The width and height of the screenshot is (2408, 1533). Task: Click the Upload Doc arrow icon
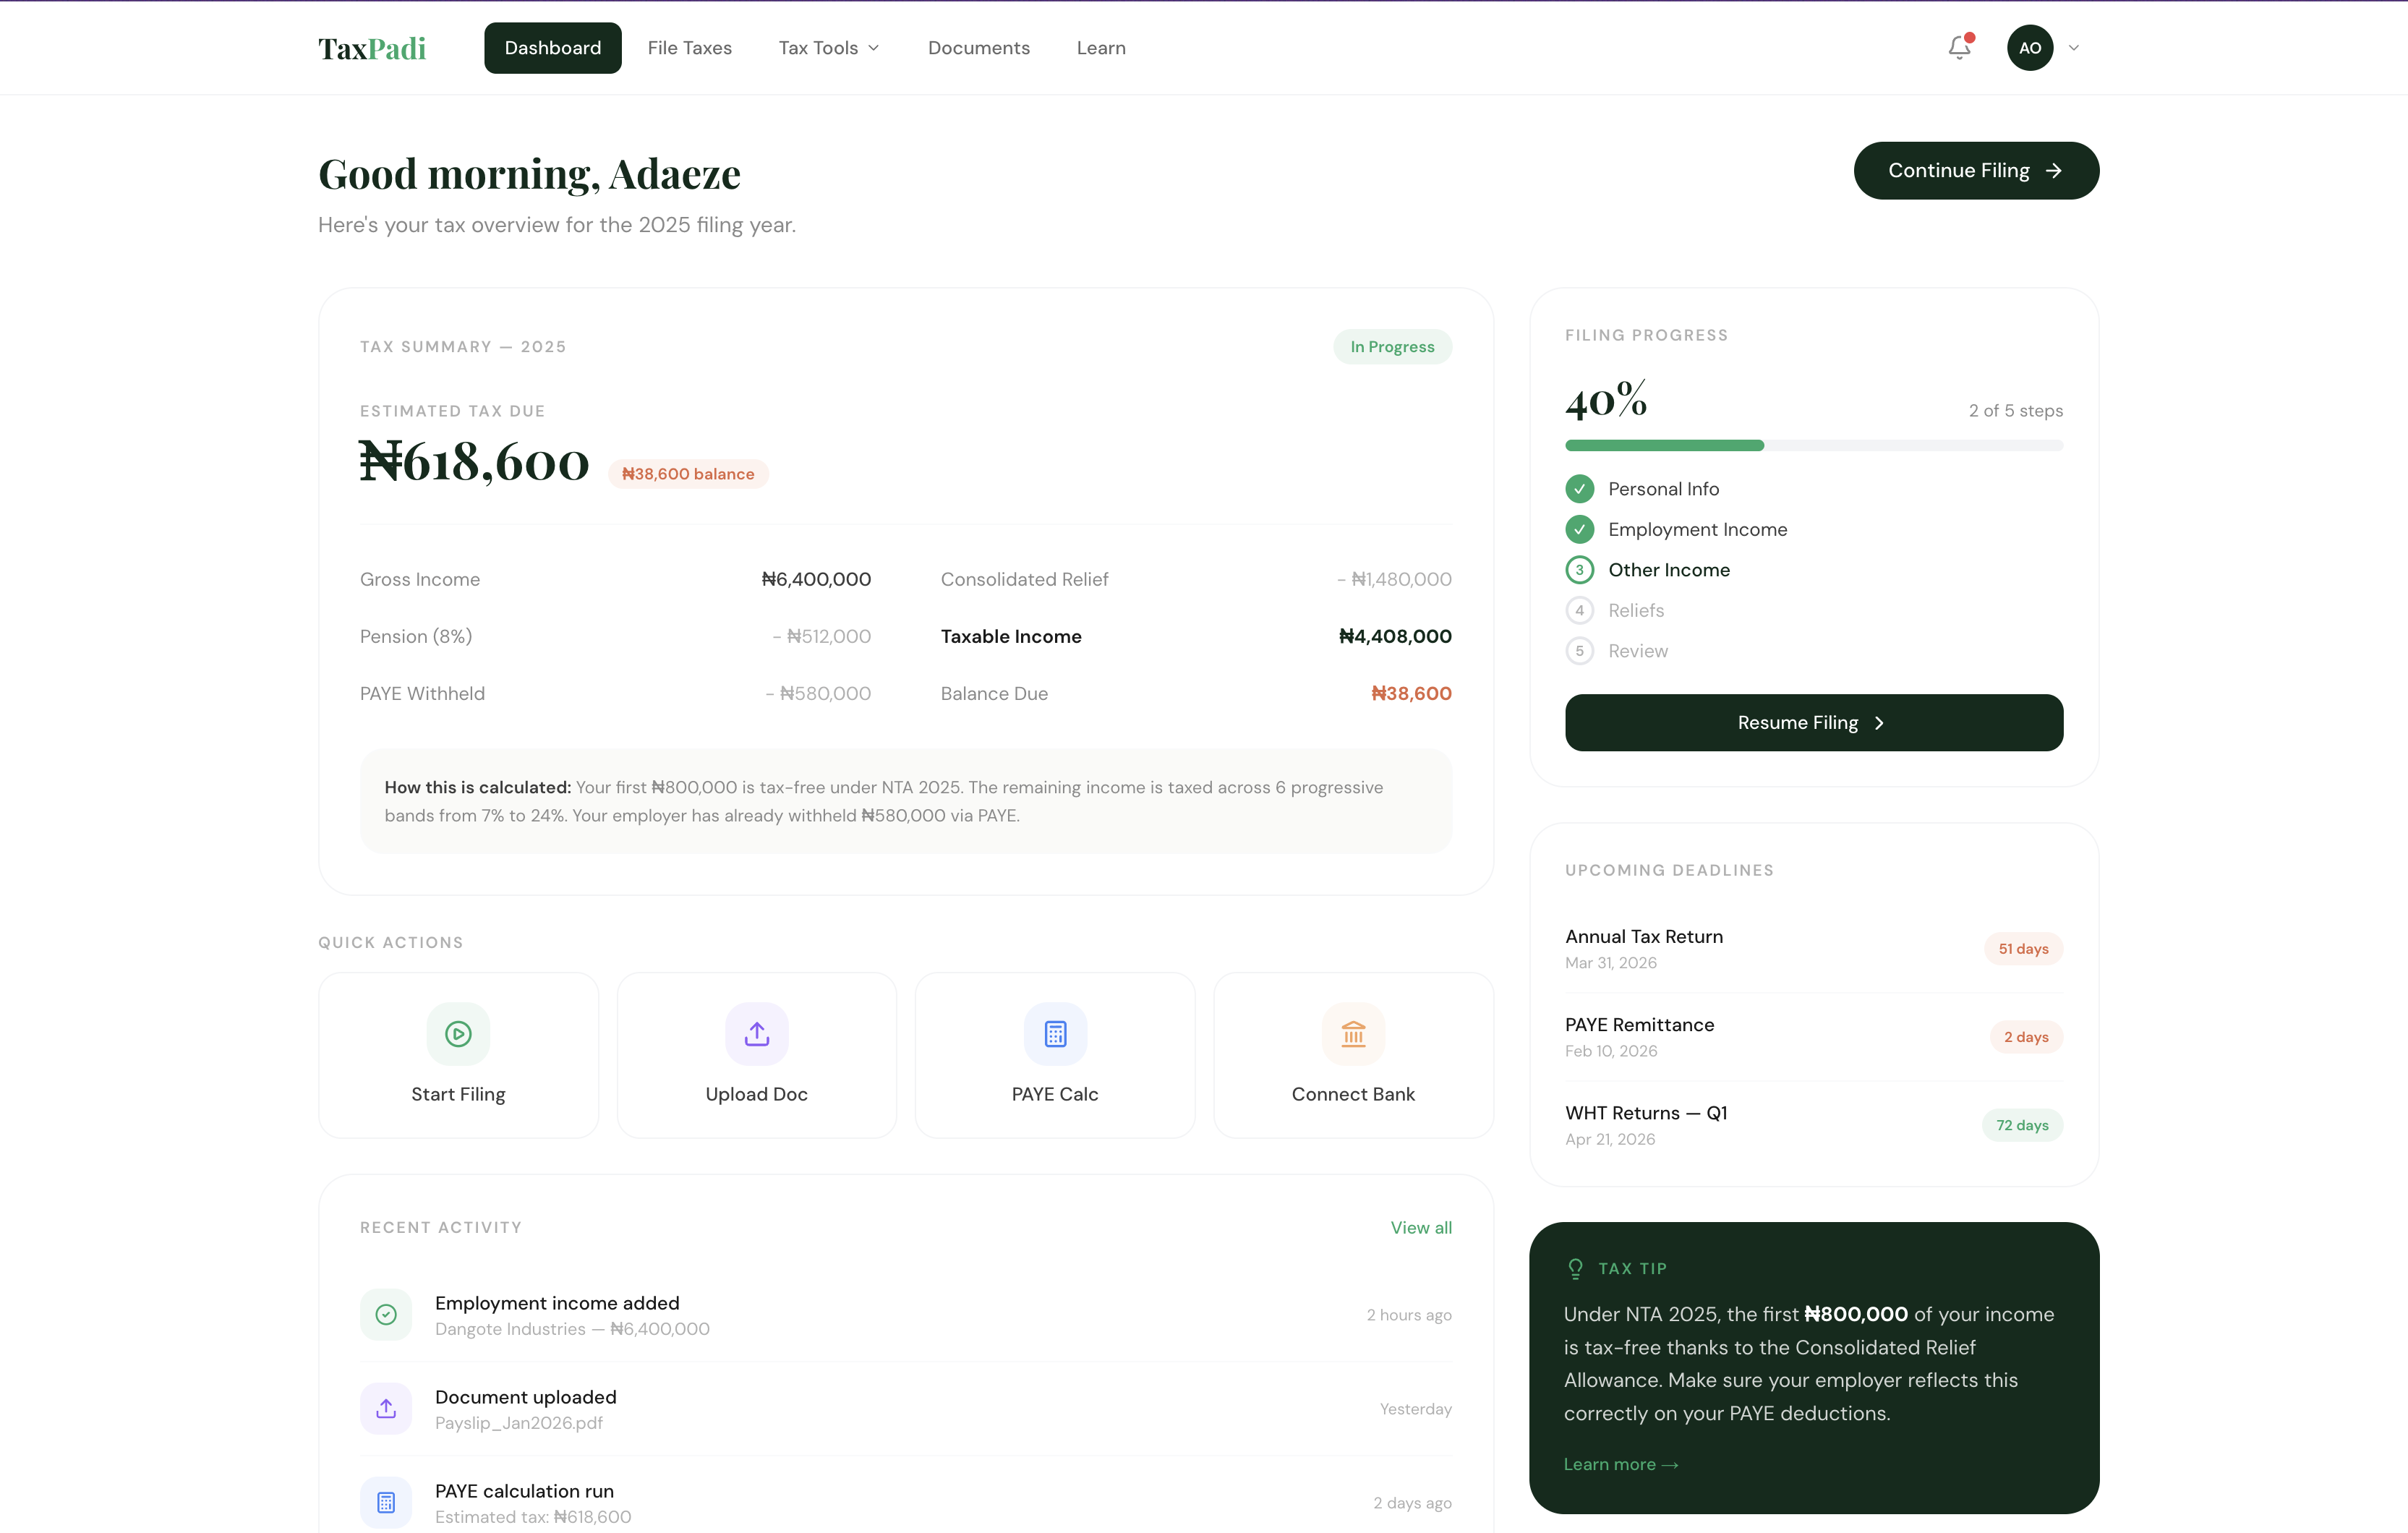[756, 1033]
